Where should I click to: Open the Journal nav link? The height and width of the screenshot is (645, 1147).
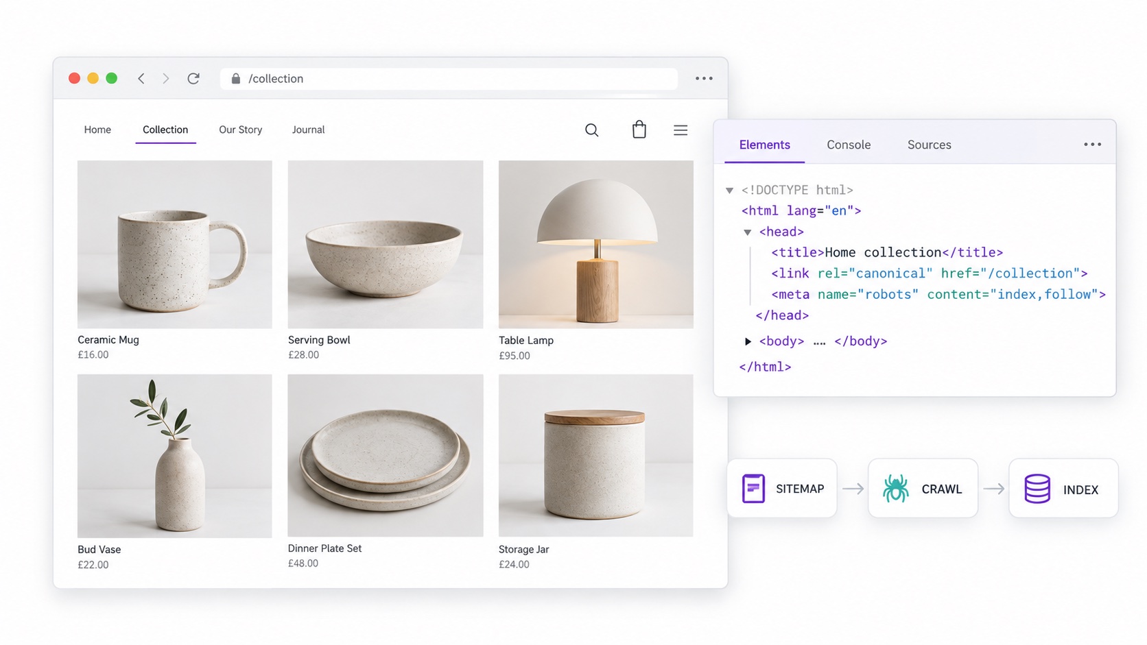(309, 130)
